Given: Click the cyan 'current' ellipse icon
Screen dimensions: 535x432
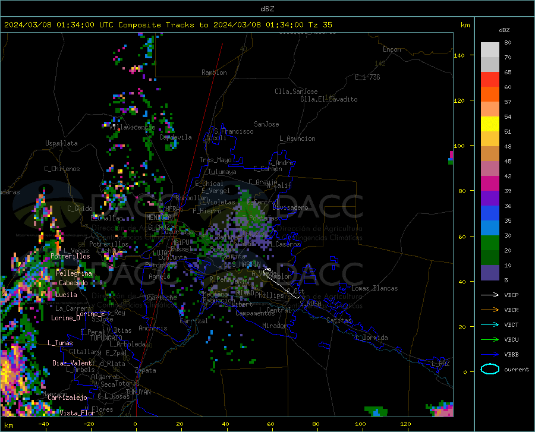Looking at the screenshot, I should (490, 369).
